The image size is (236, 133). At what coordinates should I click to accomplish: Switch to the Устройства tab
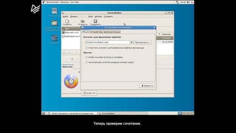click(x=97, y=32)
